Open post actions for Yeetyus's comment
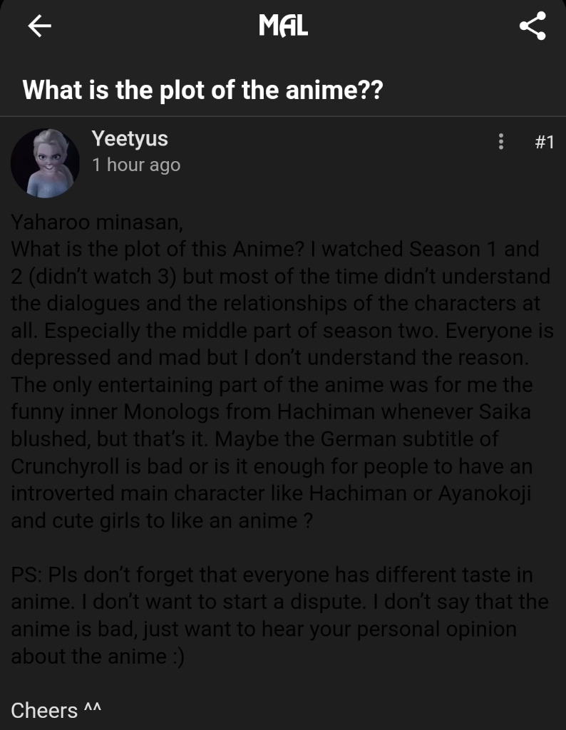Viewport: 566px width, 730px height. coord(501,142)
